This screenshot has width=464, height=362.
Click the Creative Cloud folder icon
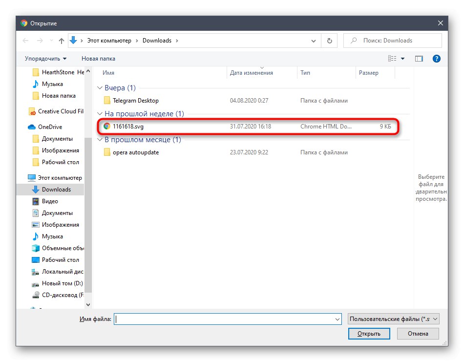(32, 111)
